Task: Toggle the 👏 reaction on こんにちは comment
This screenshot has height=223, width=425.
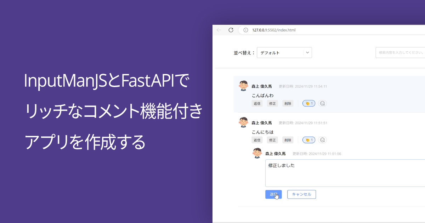Action: 308,140
